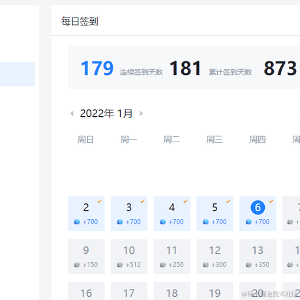
Task: Click orange checkmark on day 3
Action: [x=142, y=202]
